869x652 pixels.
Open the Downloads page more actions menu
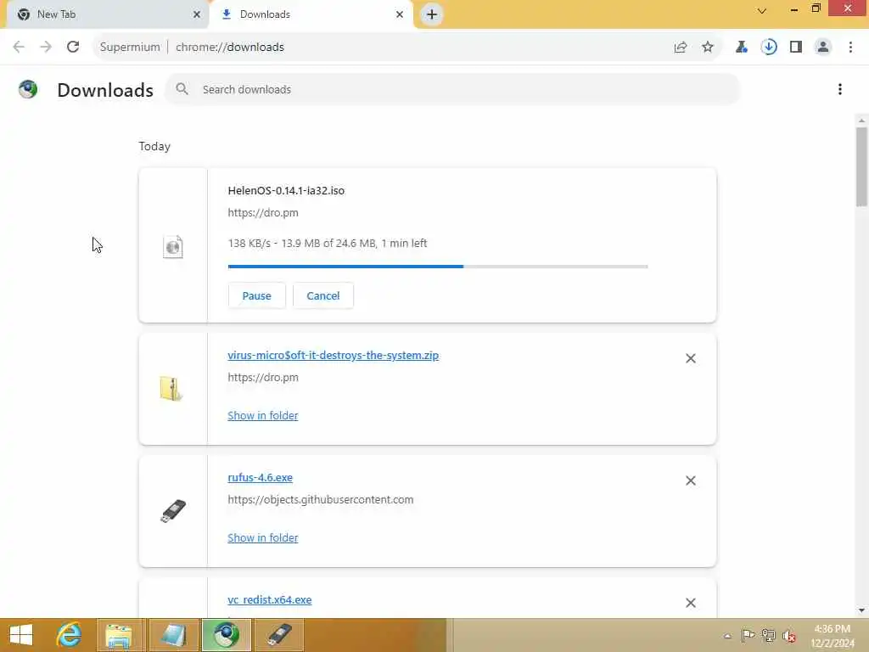(x=840, y=89)
